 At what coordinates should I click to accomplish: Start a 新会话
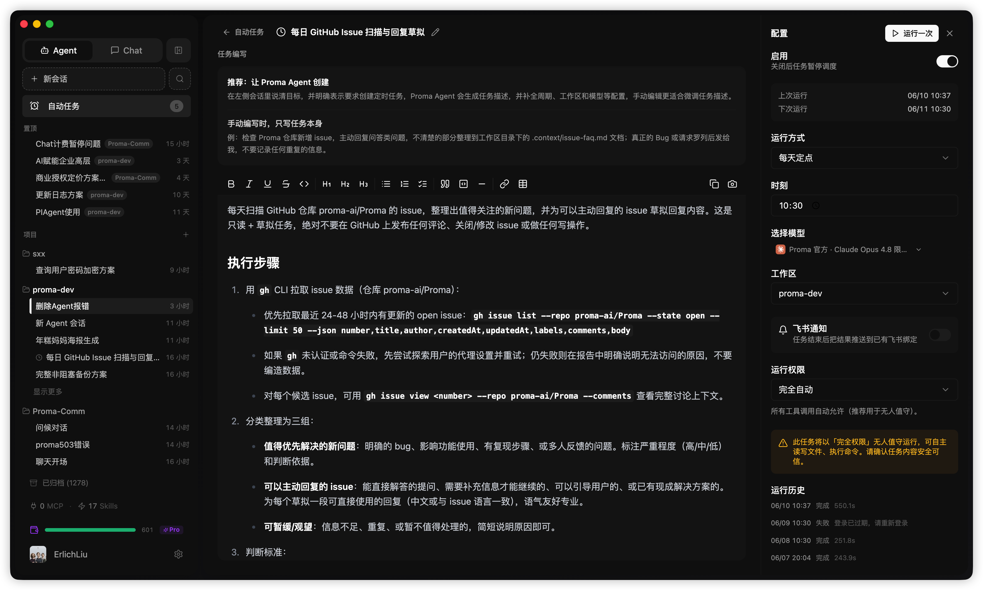click(94, 79)
